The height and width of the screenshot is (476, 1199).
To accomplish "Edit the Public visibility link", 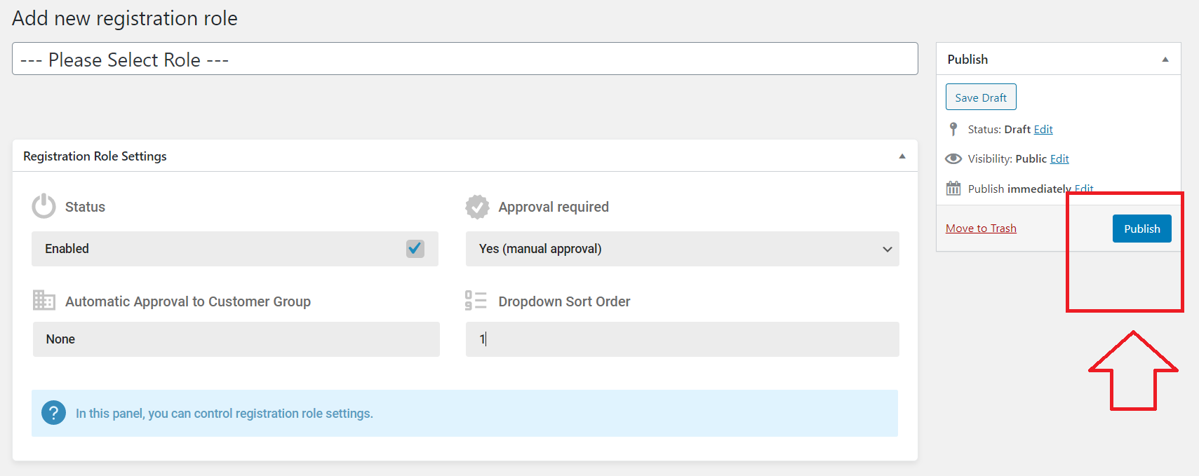I will pyautogui.click(x=1059, y=158).
